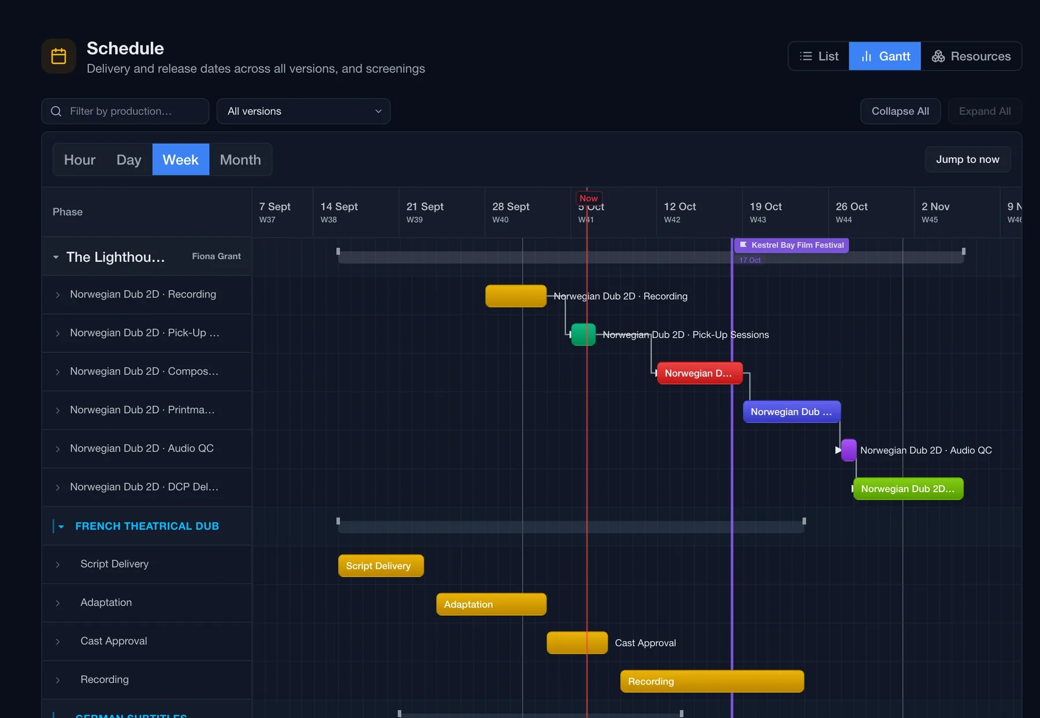Open the All versions dropdown
Screen dimensions: 1040x718
click(303, 111)
